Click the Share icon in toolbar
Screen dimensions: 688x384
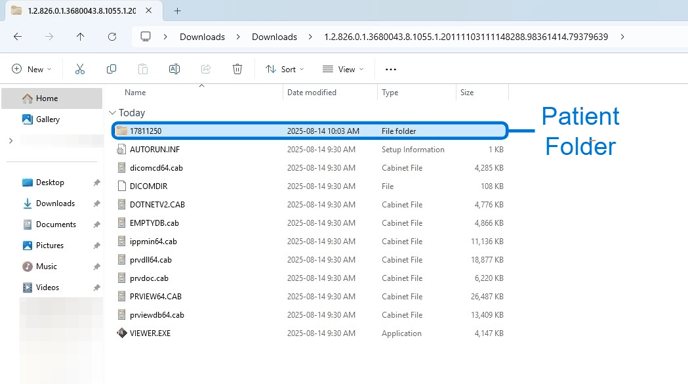pos(206,69)
